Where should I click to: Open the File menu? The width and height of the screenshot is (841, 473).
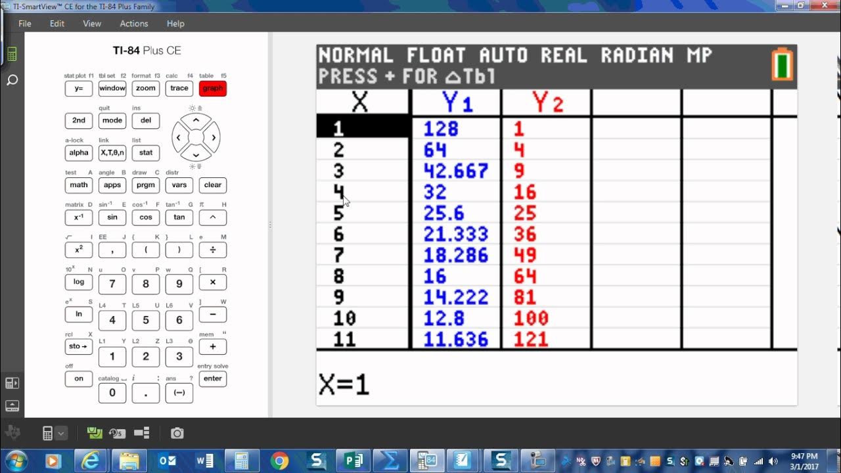(24, 23)
